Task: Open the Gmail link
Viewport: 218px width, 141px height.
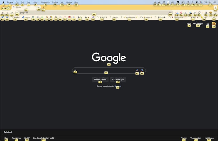Action: click(x=189, y=24)
